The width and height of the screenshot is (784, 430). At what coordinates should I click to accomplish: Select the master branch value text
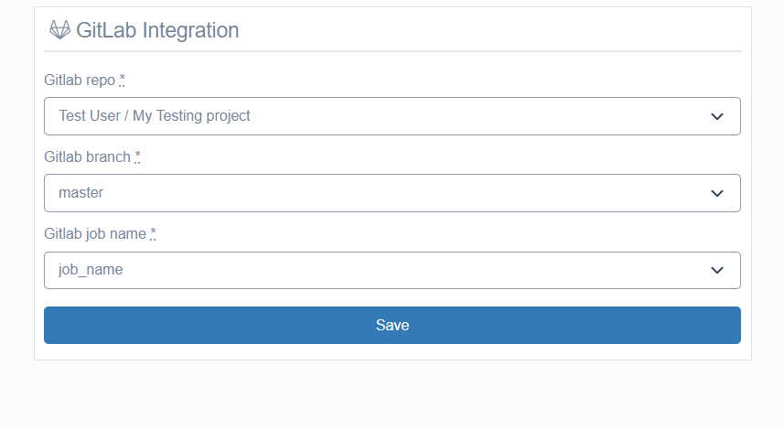[81, 193]
